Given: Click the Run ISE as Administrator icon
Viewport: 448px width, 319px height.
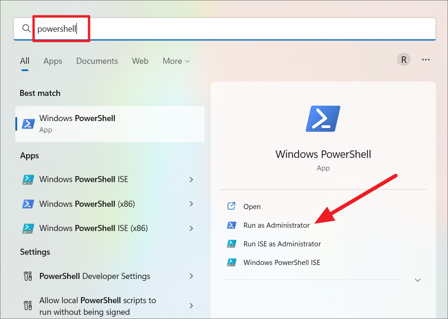Looking at the screenshot, I should coord(231,244).
